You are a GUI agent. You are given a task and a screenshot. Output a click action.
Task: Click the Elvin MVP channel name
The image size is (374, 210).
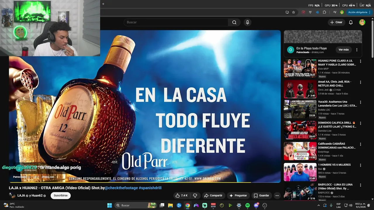pyautogui.click(x=323, y=69)
